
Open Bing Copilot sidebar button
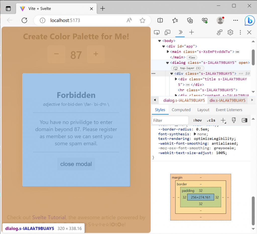(x=250, y=21)
